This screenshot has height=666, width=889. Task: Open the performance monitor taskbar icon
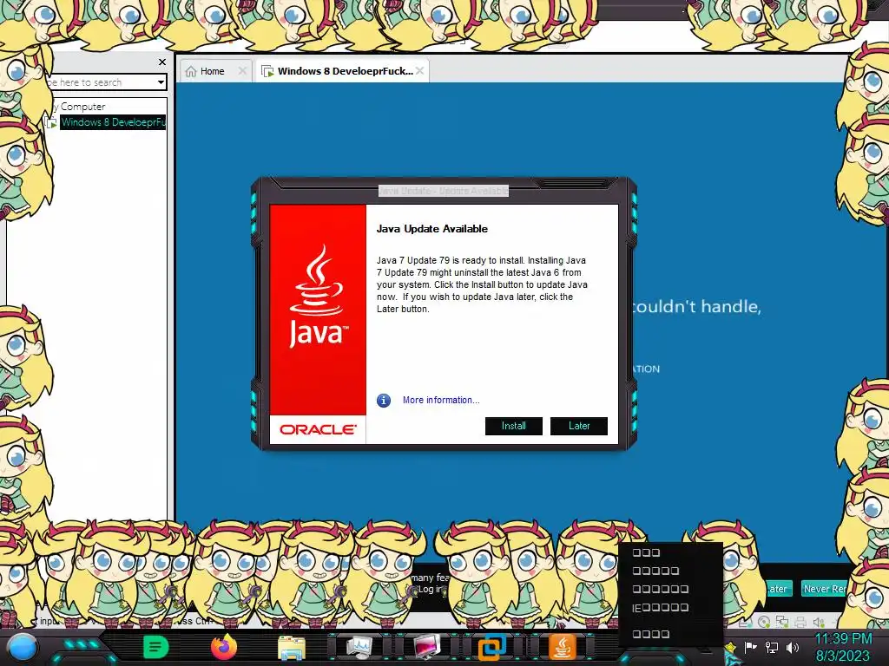pyautogui.click(x=359, y=647)
